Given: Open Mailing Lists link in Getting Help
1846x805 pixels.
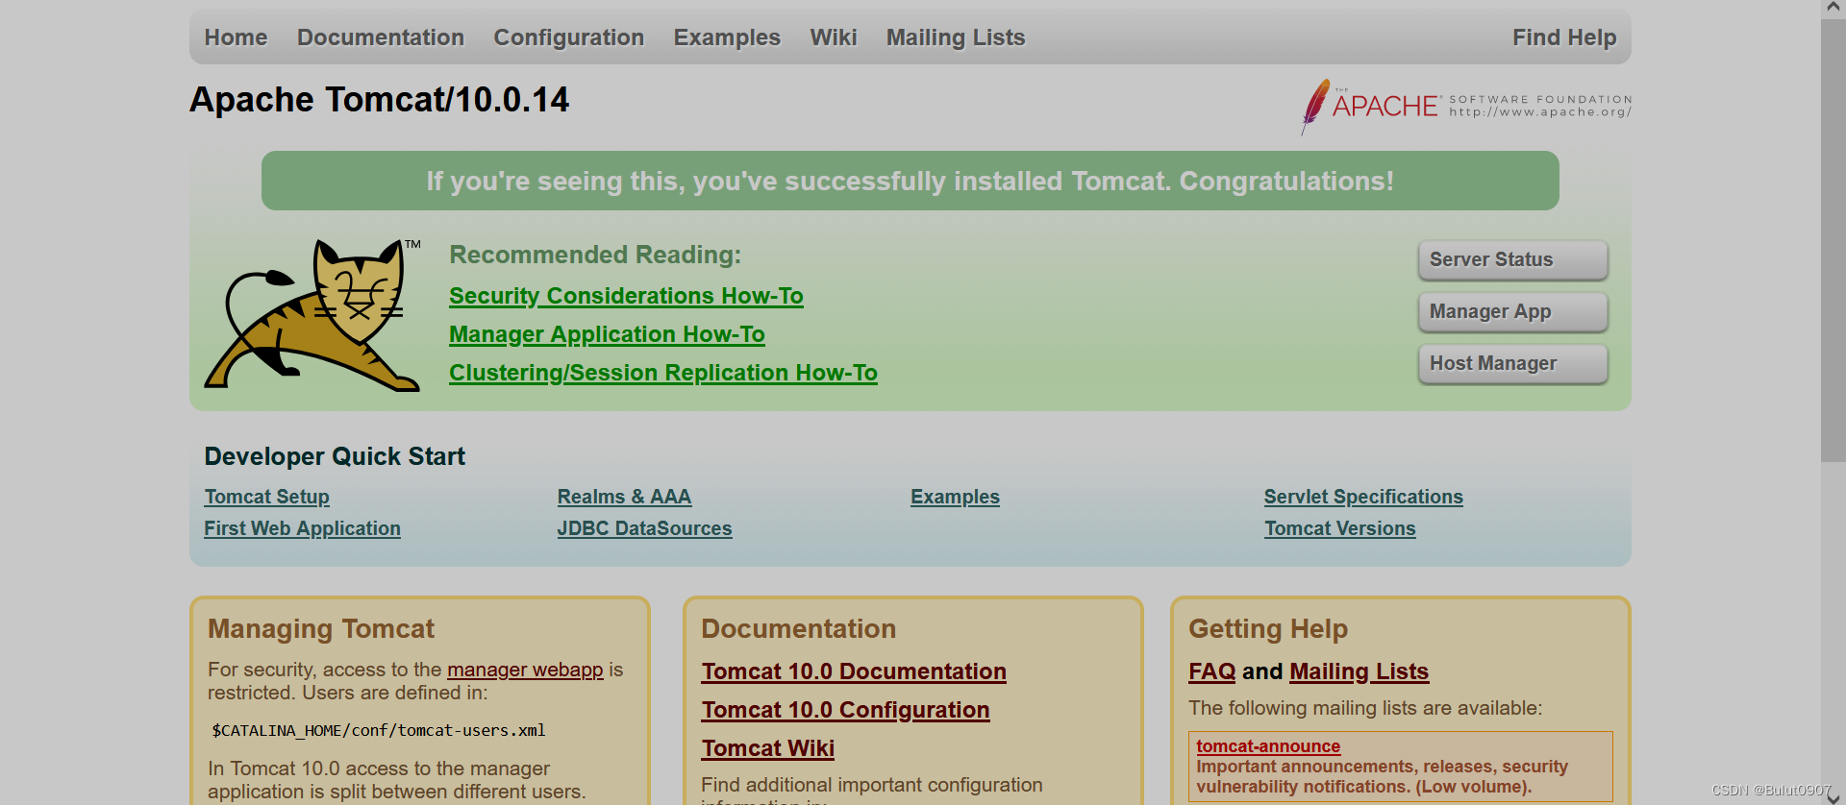Looking at the screenshot, I should pyautogui.click(x=1359, y=671).
